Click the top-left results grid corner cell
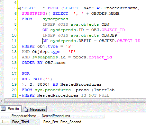This screenshot has width=146, height=129. [5, 116]
